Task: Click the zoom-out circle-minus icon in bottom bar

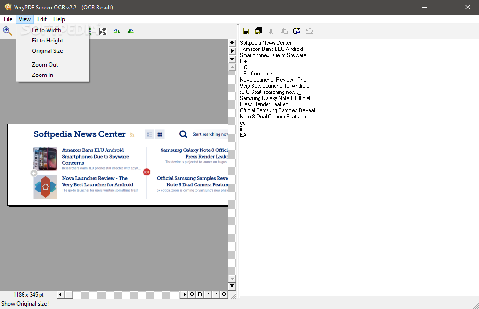Action: [x=224, y=294]
